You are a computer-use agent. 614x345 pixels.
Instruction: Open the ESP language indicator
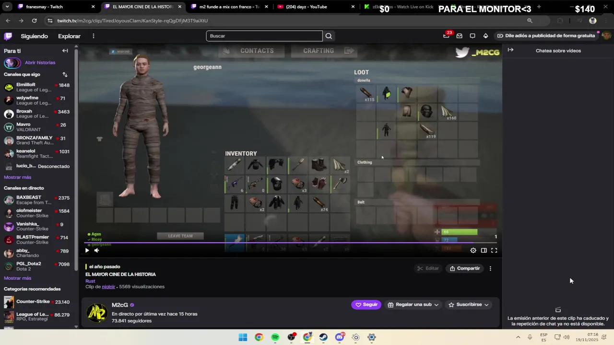543,337
